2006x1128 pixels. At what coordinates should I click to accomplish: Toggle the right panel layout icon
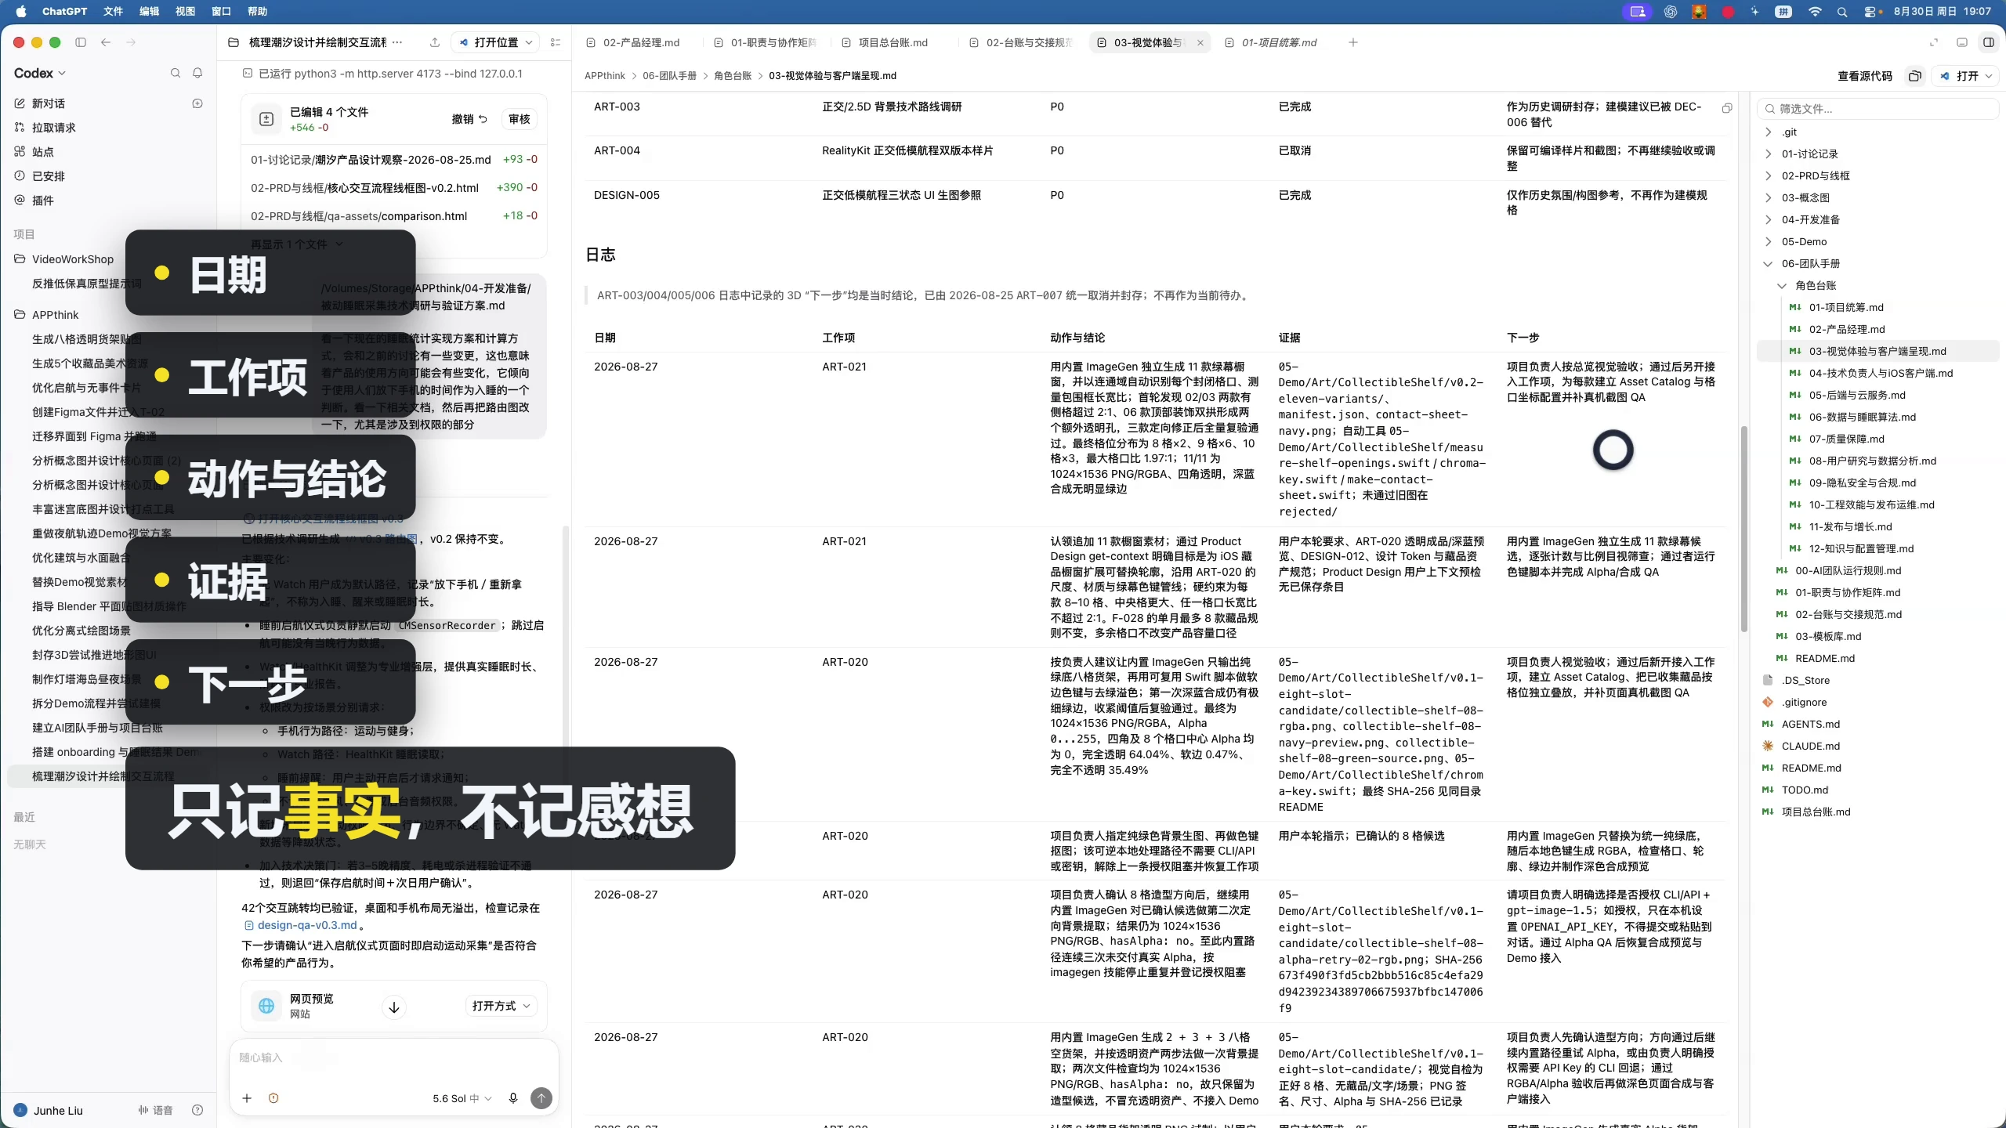click(1989, 42)
